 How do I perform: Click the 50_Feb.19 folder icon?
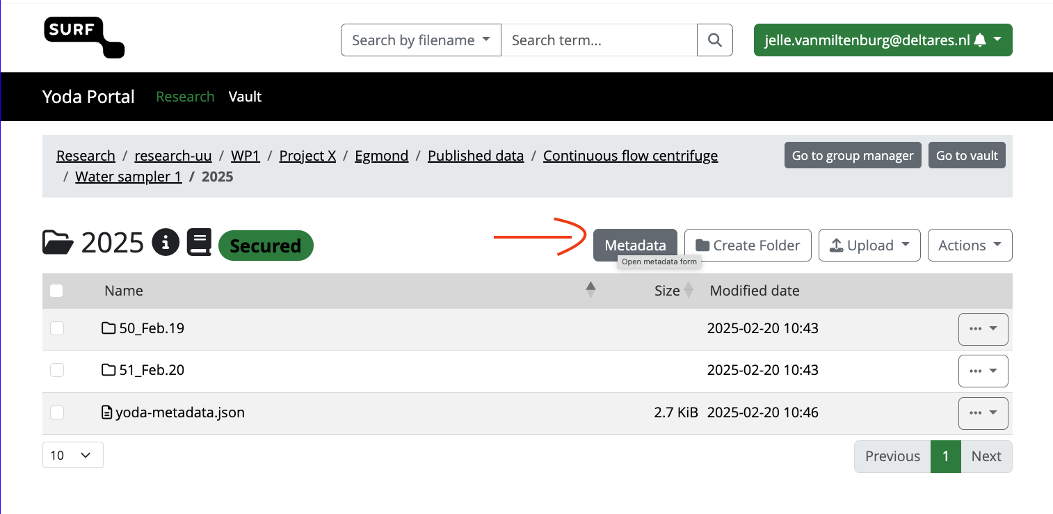click(108, 328)
